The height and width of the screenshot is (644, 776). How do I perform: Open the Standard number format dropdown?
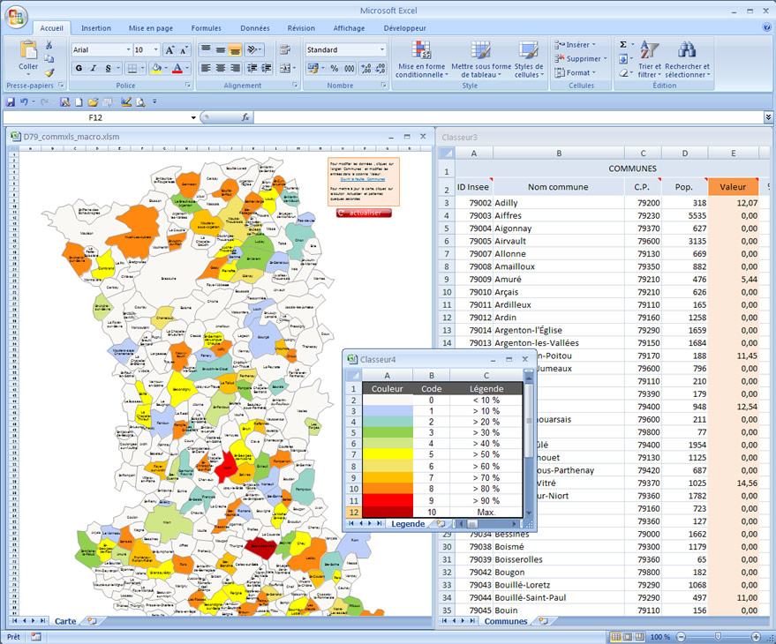tap(382, 50)
